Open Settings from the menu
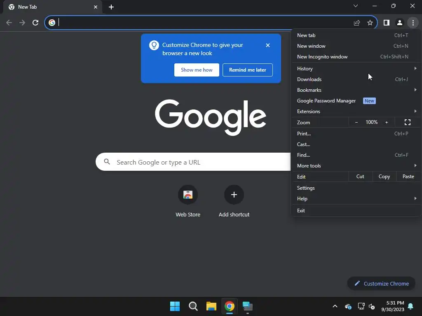Image resolution: width=422 pixels, height=316 pixels. 356,188
